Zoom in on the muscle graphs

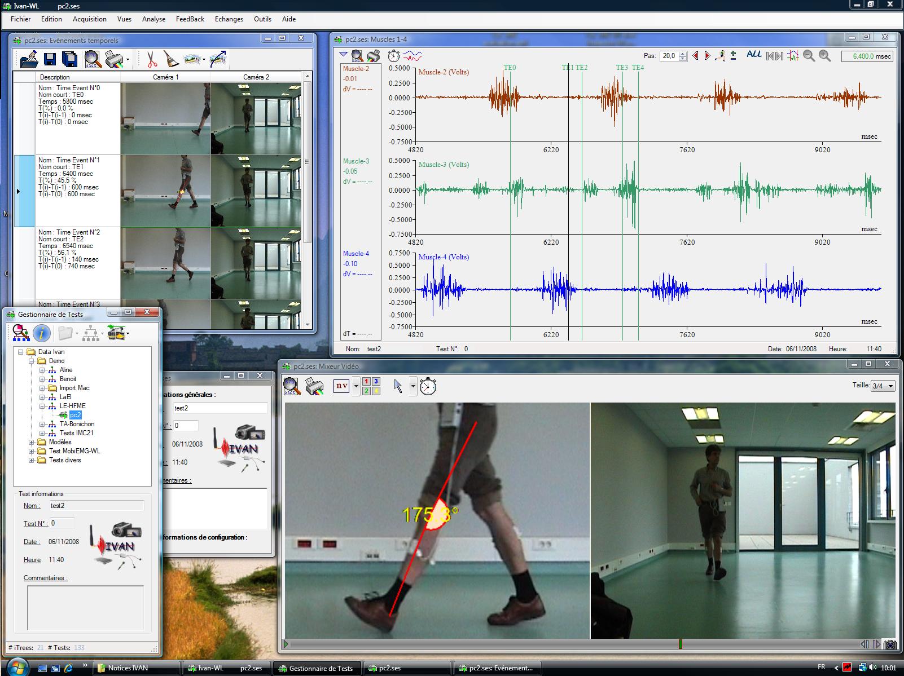825,56
